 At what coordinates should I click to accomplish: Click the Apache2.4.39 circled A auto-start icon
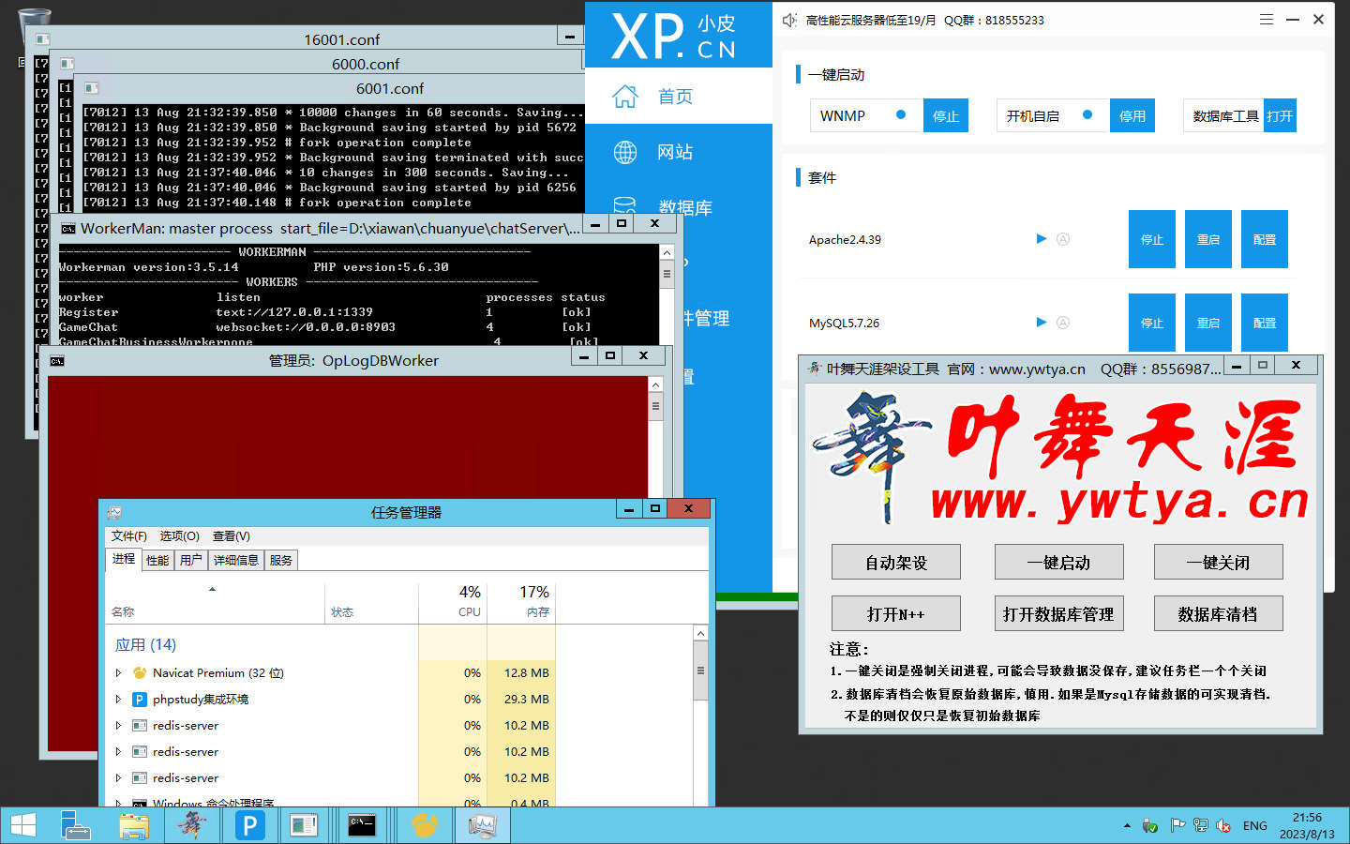[x=1063, y=239]
